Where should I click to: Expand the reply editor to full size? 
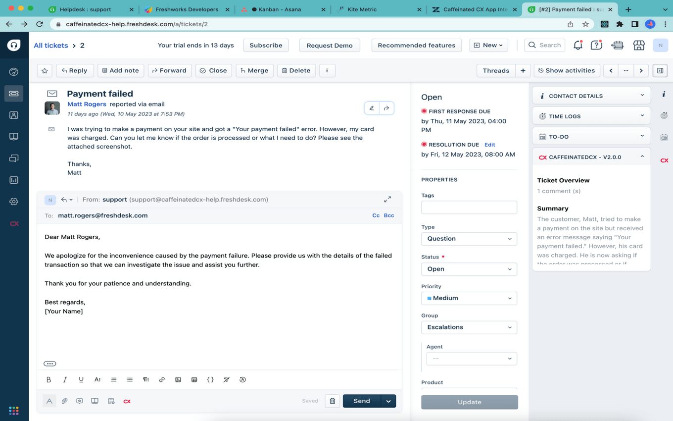pyautogui.click(x=387, y=199)
